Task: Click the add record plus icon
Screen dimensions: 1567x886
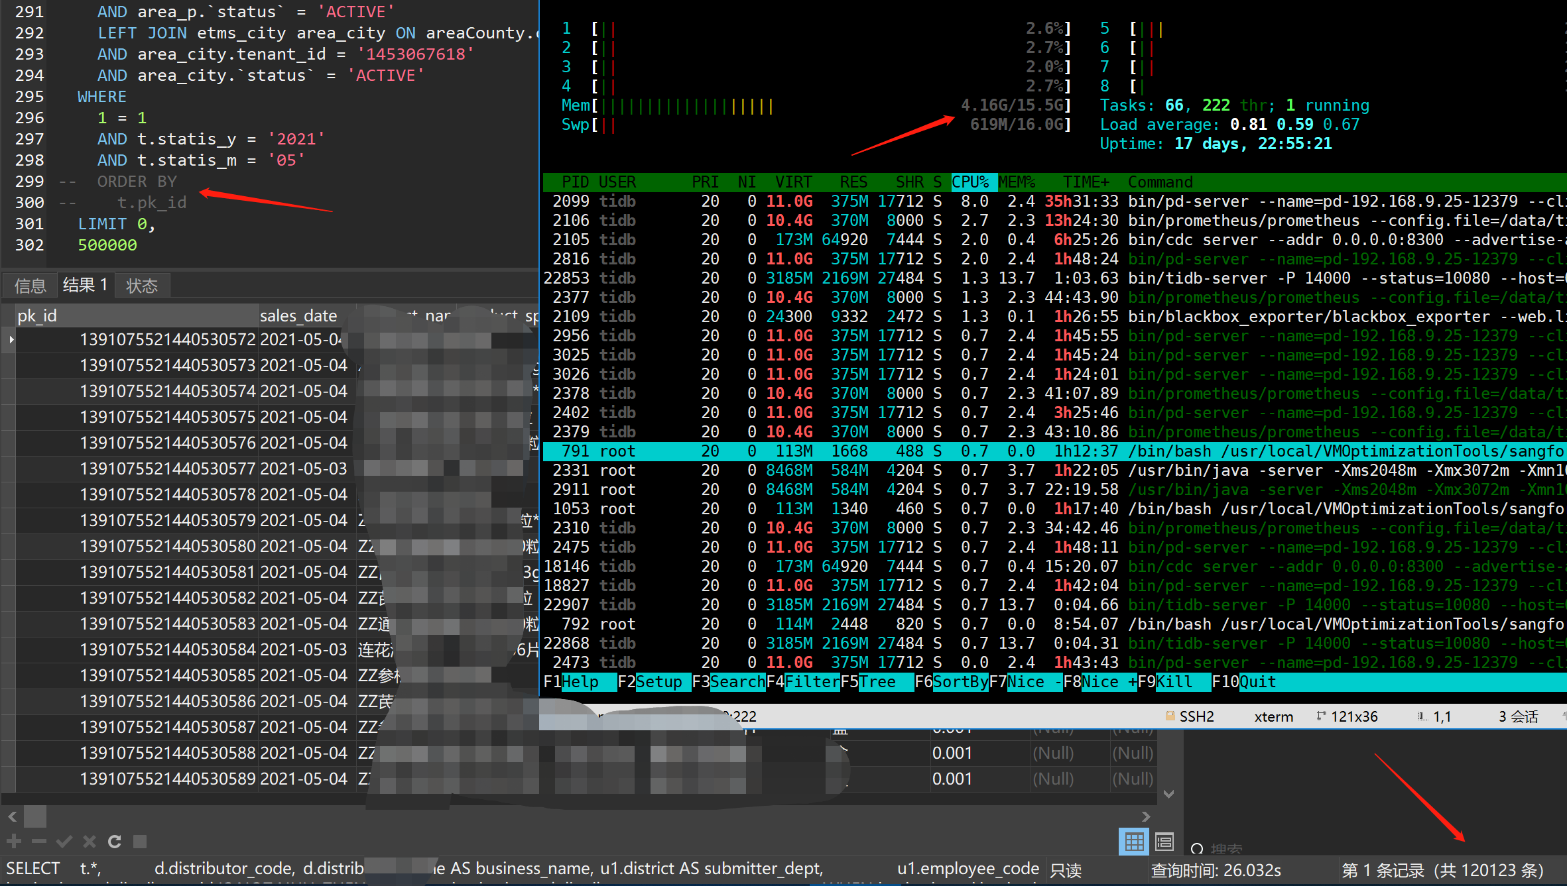Action: point(14,841)
